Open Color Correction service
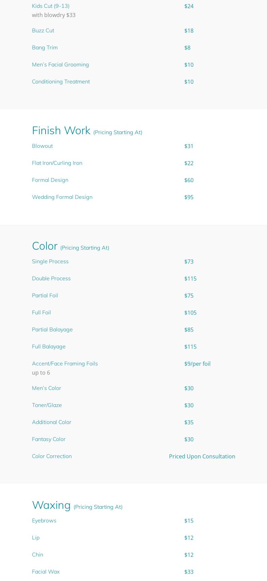 pyautogui.click(x=52, y=456)
